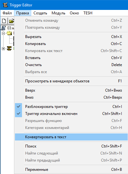Screen dimensions: 128x174
Task: Open the Файл menu
Action: point(7,13)
